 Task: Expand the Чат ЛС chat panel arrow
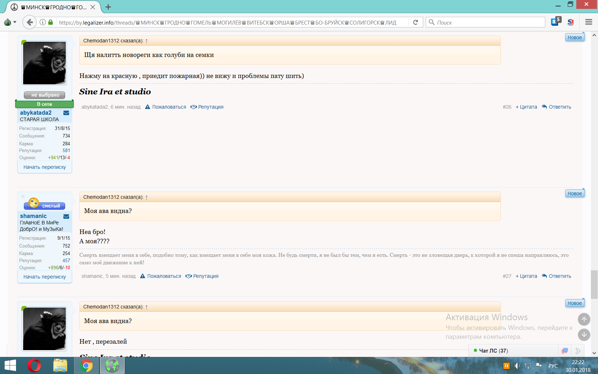[578, 351]
